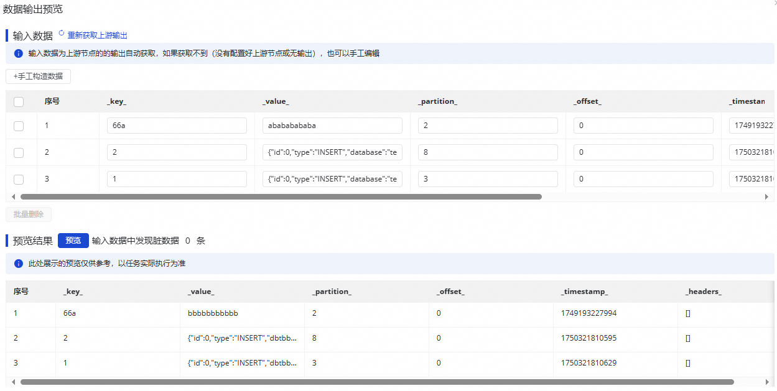The width and height of the screenshot is (777, 391).
Task: Click the _key_ field containing 66a
Action: [177, 126]
